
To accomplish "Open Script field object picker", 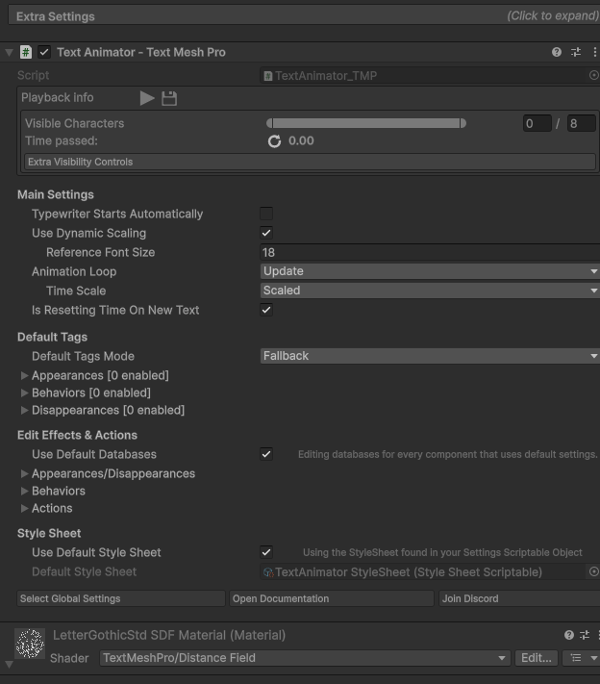I will click(x=593, y=75).
